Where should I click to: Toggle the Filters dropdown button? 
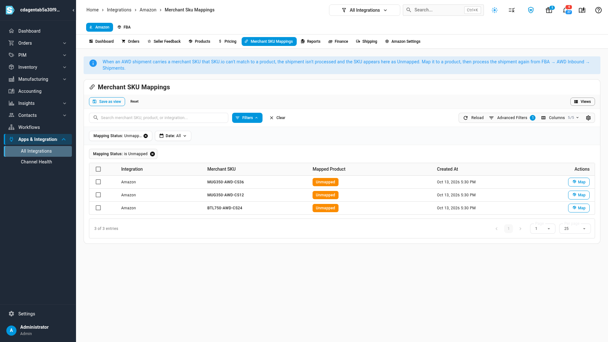[247, 118]
